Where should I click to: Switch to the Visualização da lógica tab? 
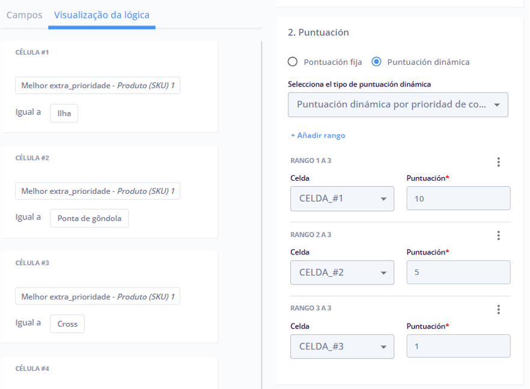pos(102,15)
